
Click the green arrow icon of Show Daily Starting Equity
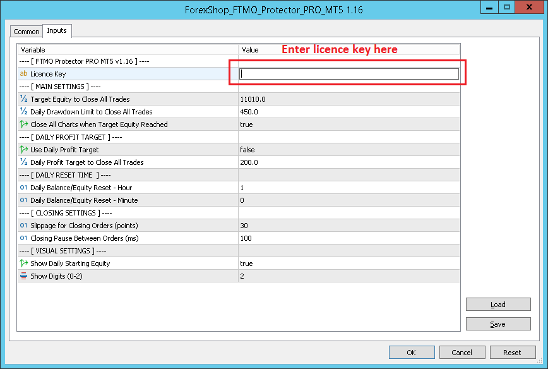[x=23, y=263]
